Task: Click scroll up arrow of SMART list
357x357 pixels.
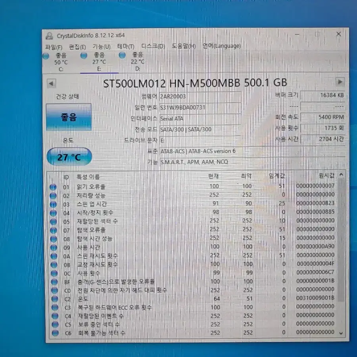Action: [341, 175]
